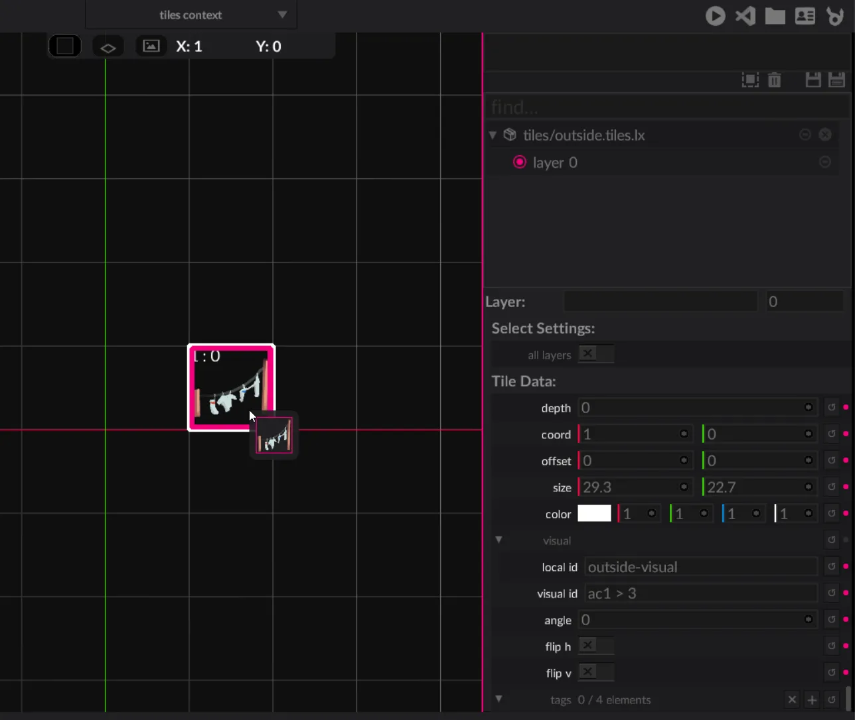Select the square tile mode icon
The height and width of the screenshot is (720, 855).
[x=65, y=46]
